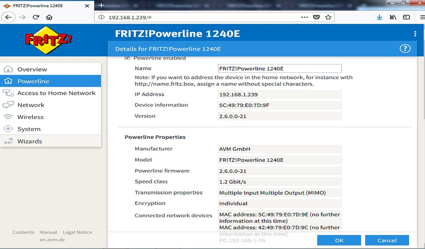The width and height of the screenshot is (425, 249).
Task: Click the Access to Home Network icon
Action: [x=8, y=93]
